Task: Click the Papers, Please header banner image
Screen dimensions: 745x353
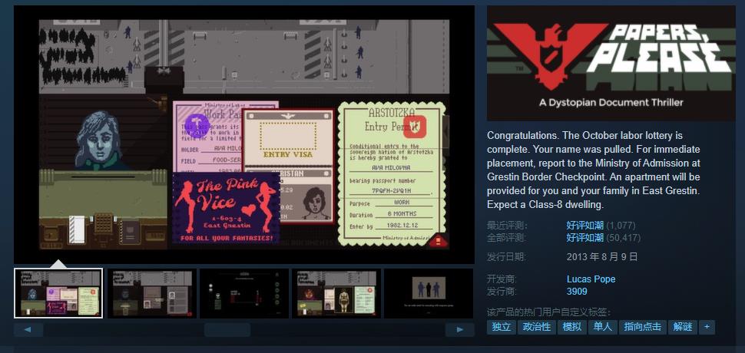Action: coord(611,63)
